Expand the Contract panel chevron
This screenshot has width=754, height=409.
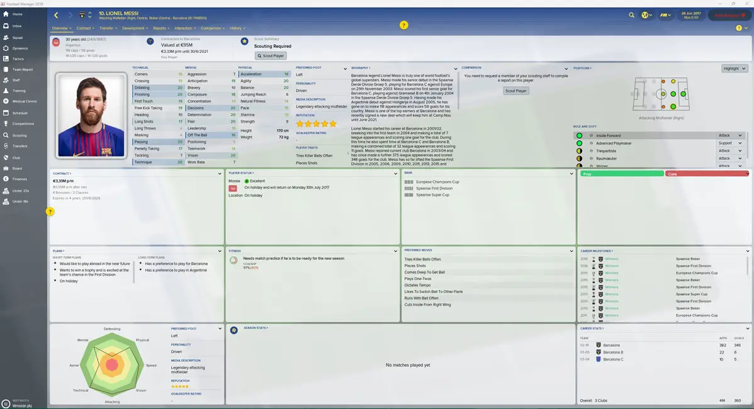220,174
